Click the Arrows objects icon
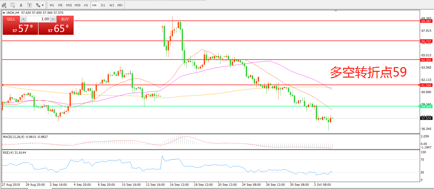The height and width of the screenshot is (189, 434). pos(38,5)
